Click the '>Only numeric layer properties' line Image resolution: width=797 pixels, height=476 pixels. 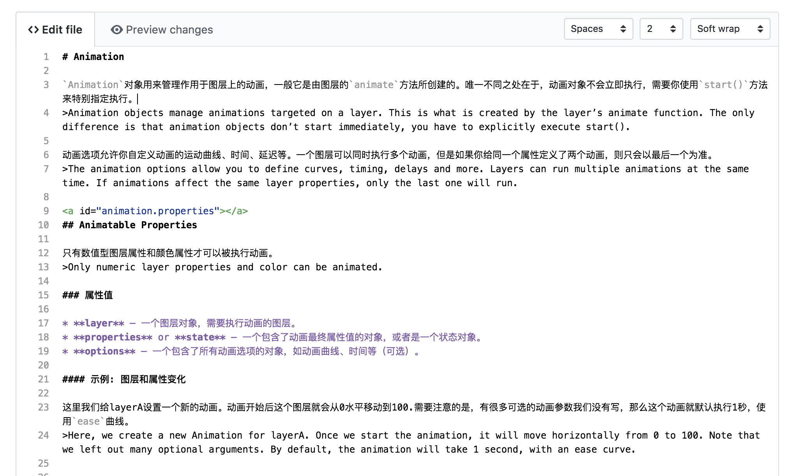point(222,267)
